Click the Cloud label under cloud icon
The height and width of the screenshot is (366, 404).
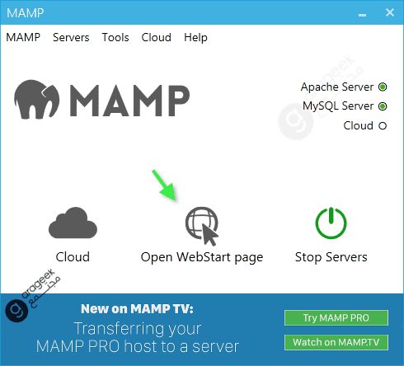pyautogui.click(x=73, y=257)
